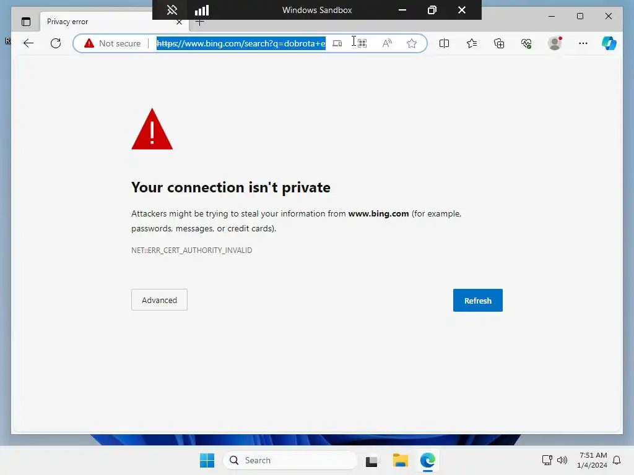This screenshot has height=475, width=634.
Task: Restore down the Windows Sandbox window
Action: click(432, 10)
